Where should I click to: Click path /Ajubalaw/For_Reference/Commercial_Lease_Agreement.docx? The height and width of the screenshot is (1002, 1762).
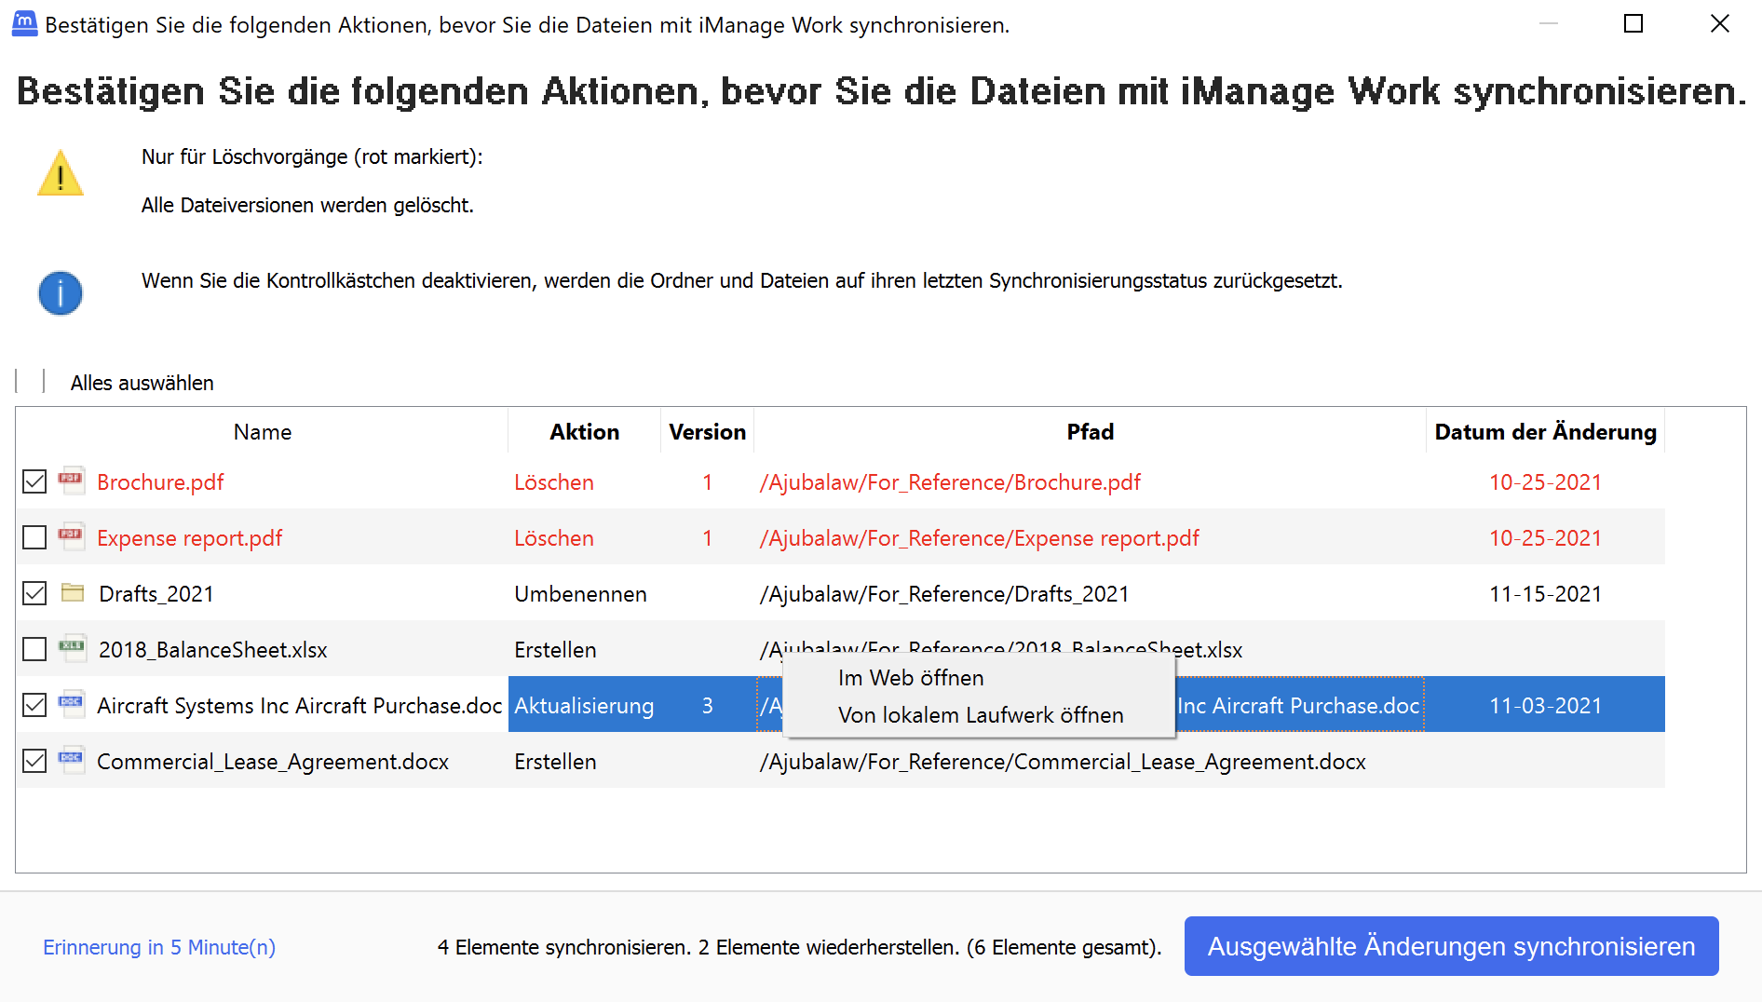point(1063,762)
